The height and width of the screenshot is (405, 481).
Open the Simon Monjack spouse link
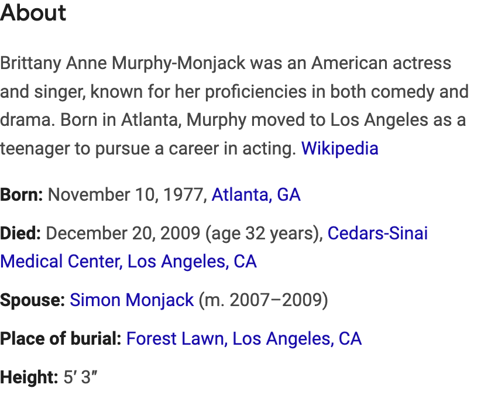click(132, 300)
